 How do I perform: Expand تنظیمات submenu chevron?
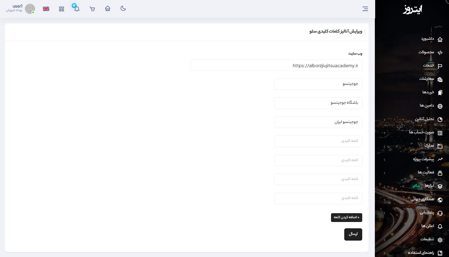tap(384, 240)
